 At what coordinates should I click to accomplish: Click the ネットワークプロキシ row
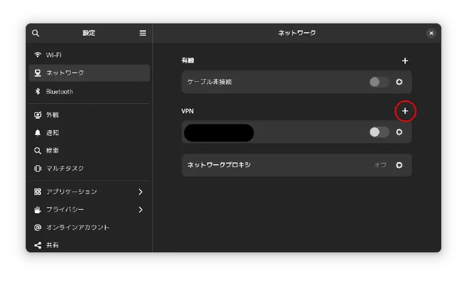pyautogui.click(x=297, y=165)
